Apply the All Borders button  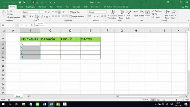point(36,16)
